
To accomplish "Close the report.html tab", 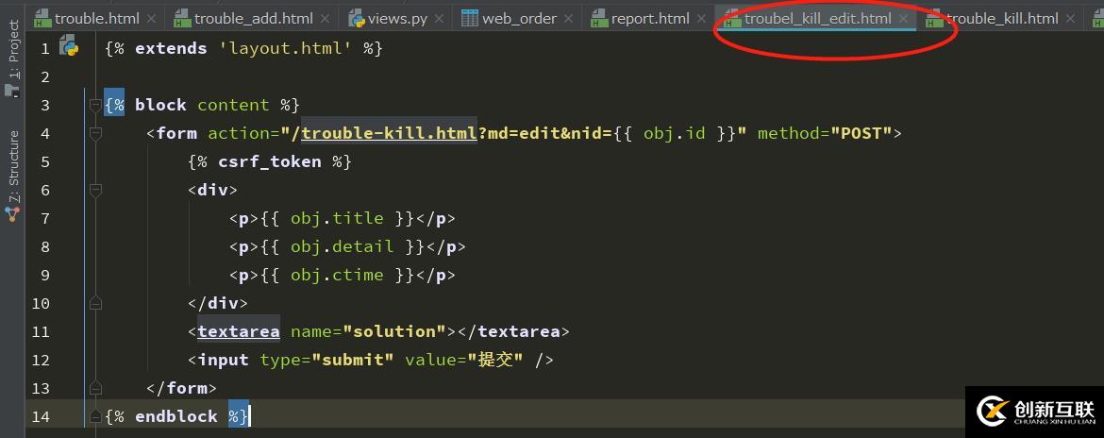I will click(702, 19).
